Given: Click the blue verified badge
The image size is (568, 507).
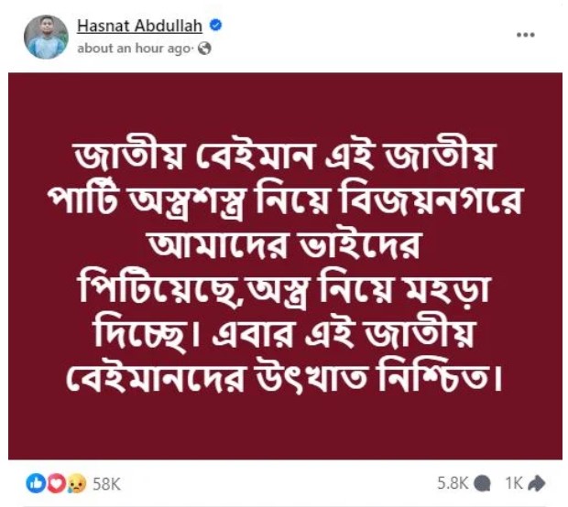Looking at the screenshot, I should [x=216, y=26].
